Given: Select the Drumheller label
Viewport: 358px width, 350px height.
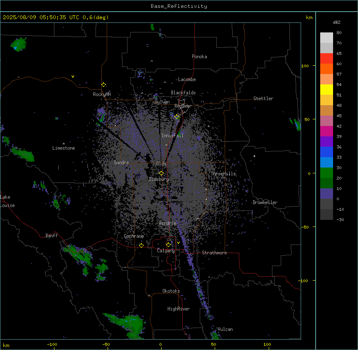Looking at the screenshot, I should click(x=265, y=202).
